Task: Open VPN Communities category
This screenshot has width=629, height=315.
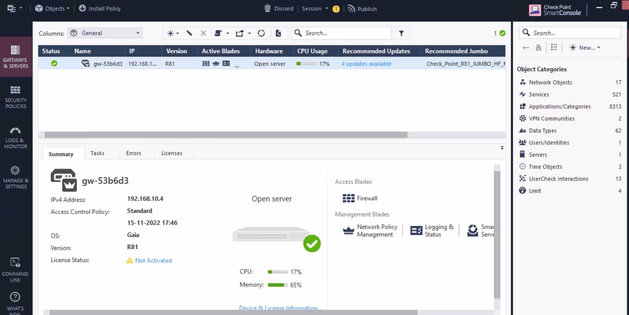Action: pos(570,119)
